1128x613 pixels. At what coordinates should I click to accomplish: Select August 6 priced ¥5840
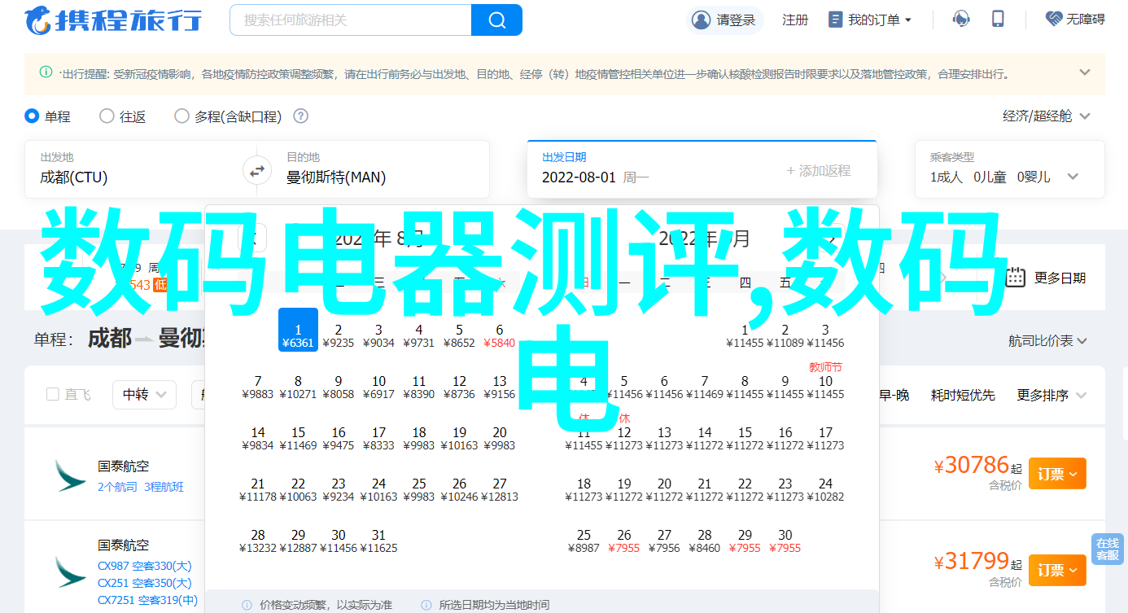[499, 335]
